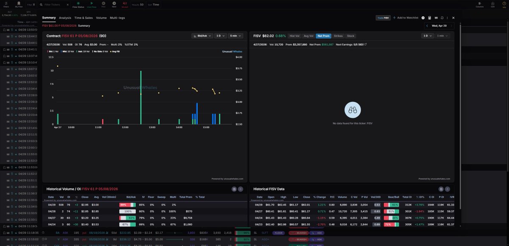Open the Time & Sales tab
This screenshot has height=246, width=509.
[x=84, y=18]
